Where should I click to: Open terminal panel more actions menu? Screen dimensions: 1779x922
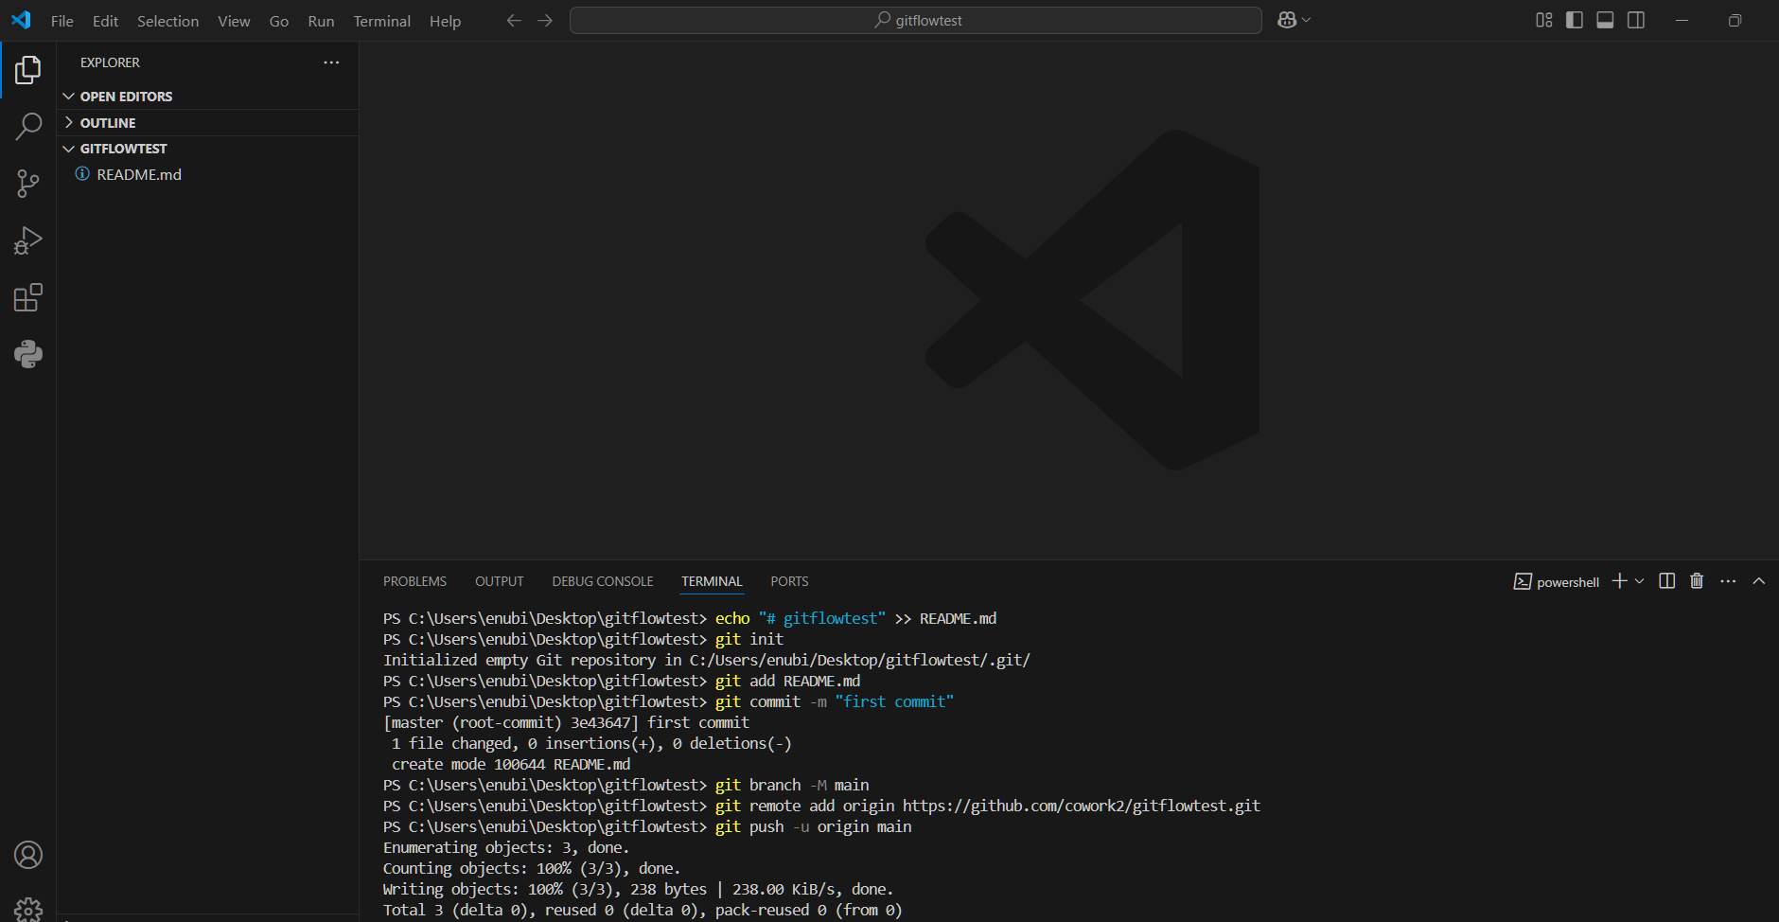[x=1728, y=581]
